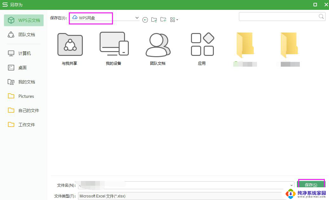Open 我的设备 devices item
329x200 pixels.
[x=114, y=49]
